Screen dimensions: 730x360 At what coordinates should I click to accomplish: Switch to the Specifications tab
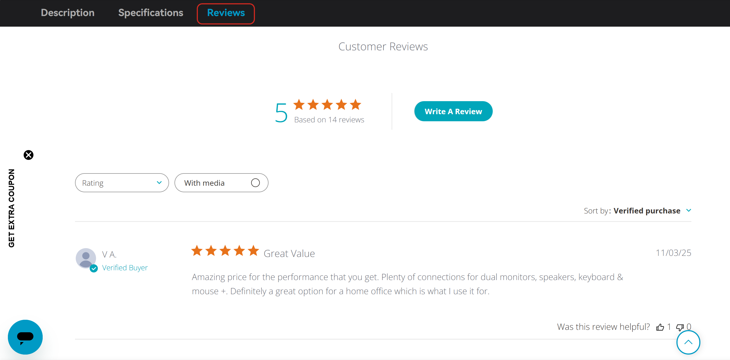point(151,13)
